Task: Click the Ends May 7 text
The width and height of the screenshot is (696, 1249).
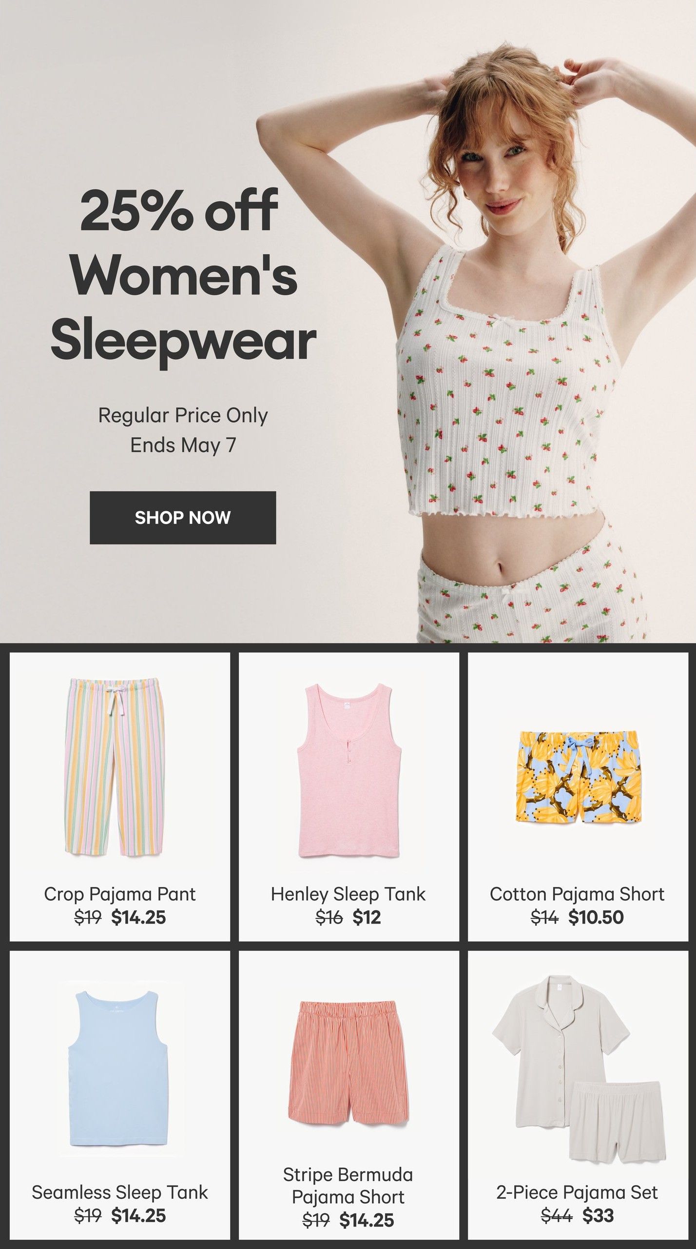Action: pyautogui.click(x=183, y=445)
